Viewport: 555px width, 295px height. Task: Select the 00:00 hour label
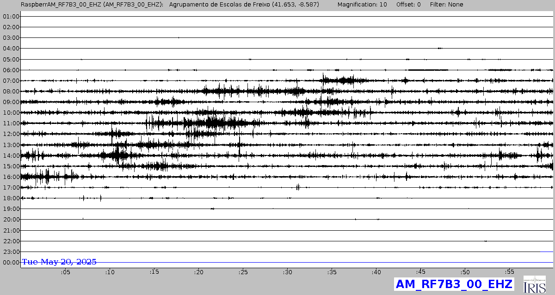[x=11, y=263]
